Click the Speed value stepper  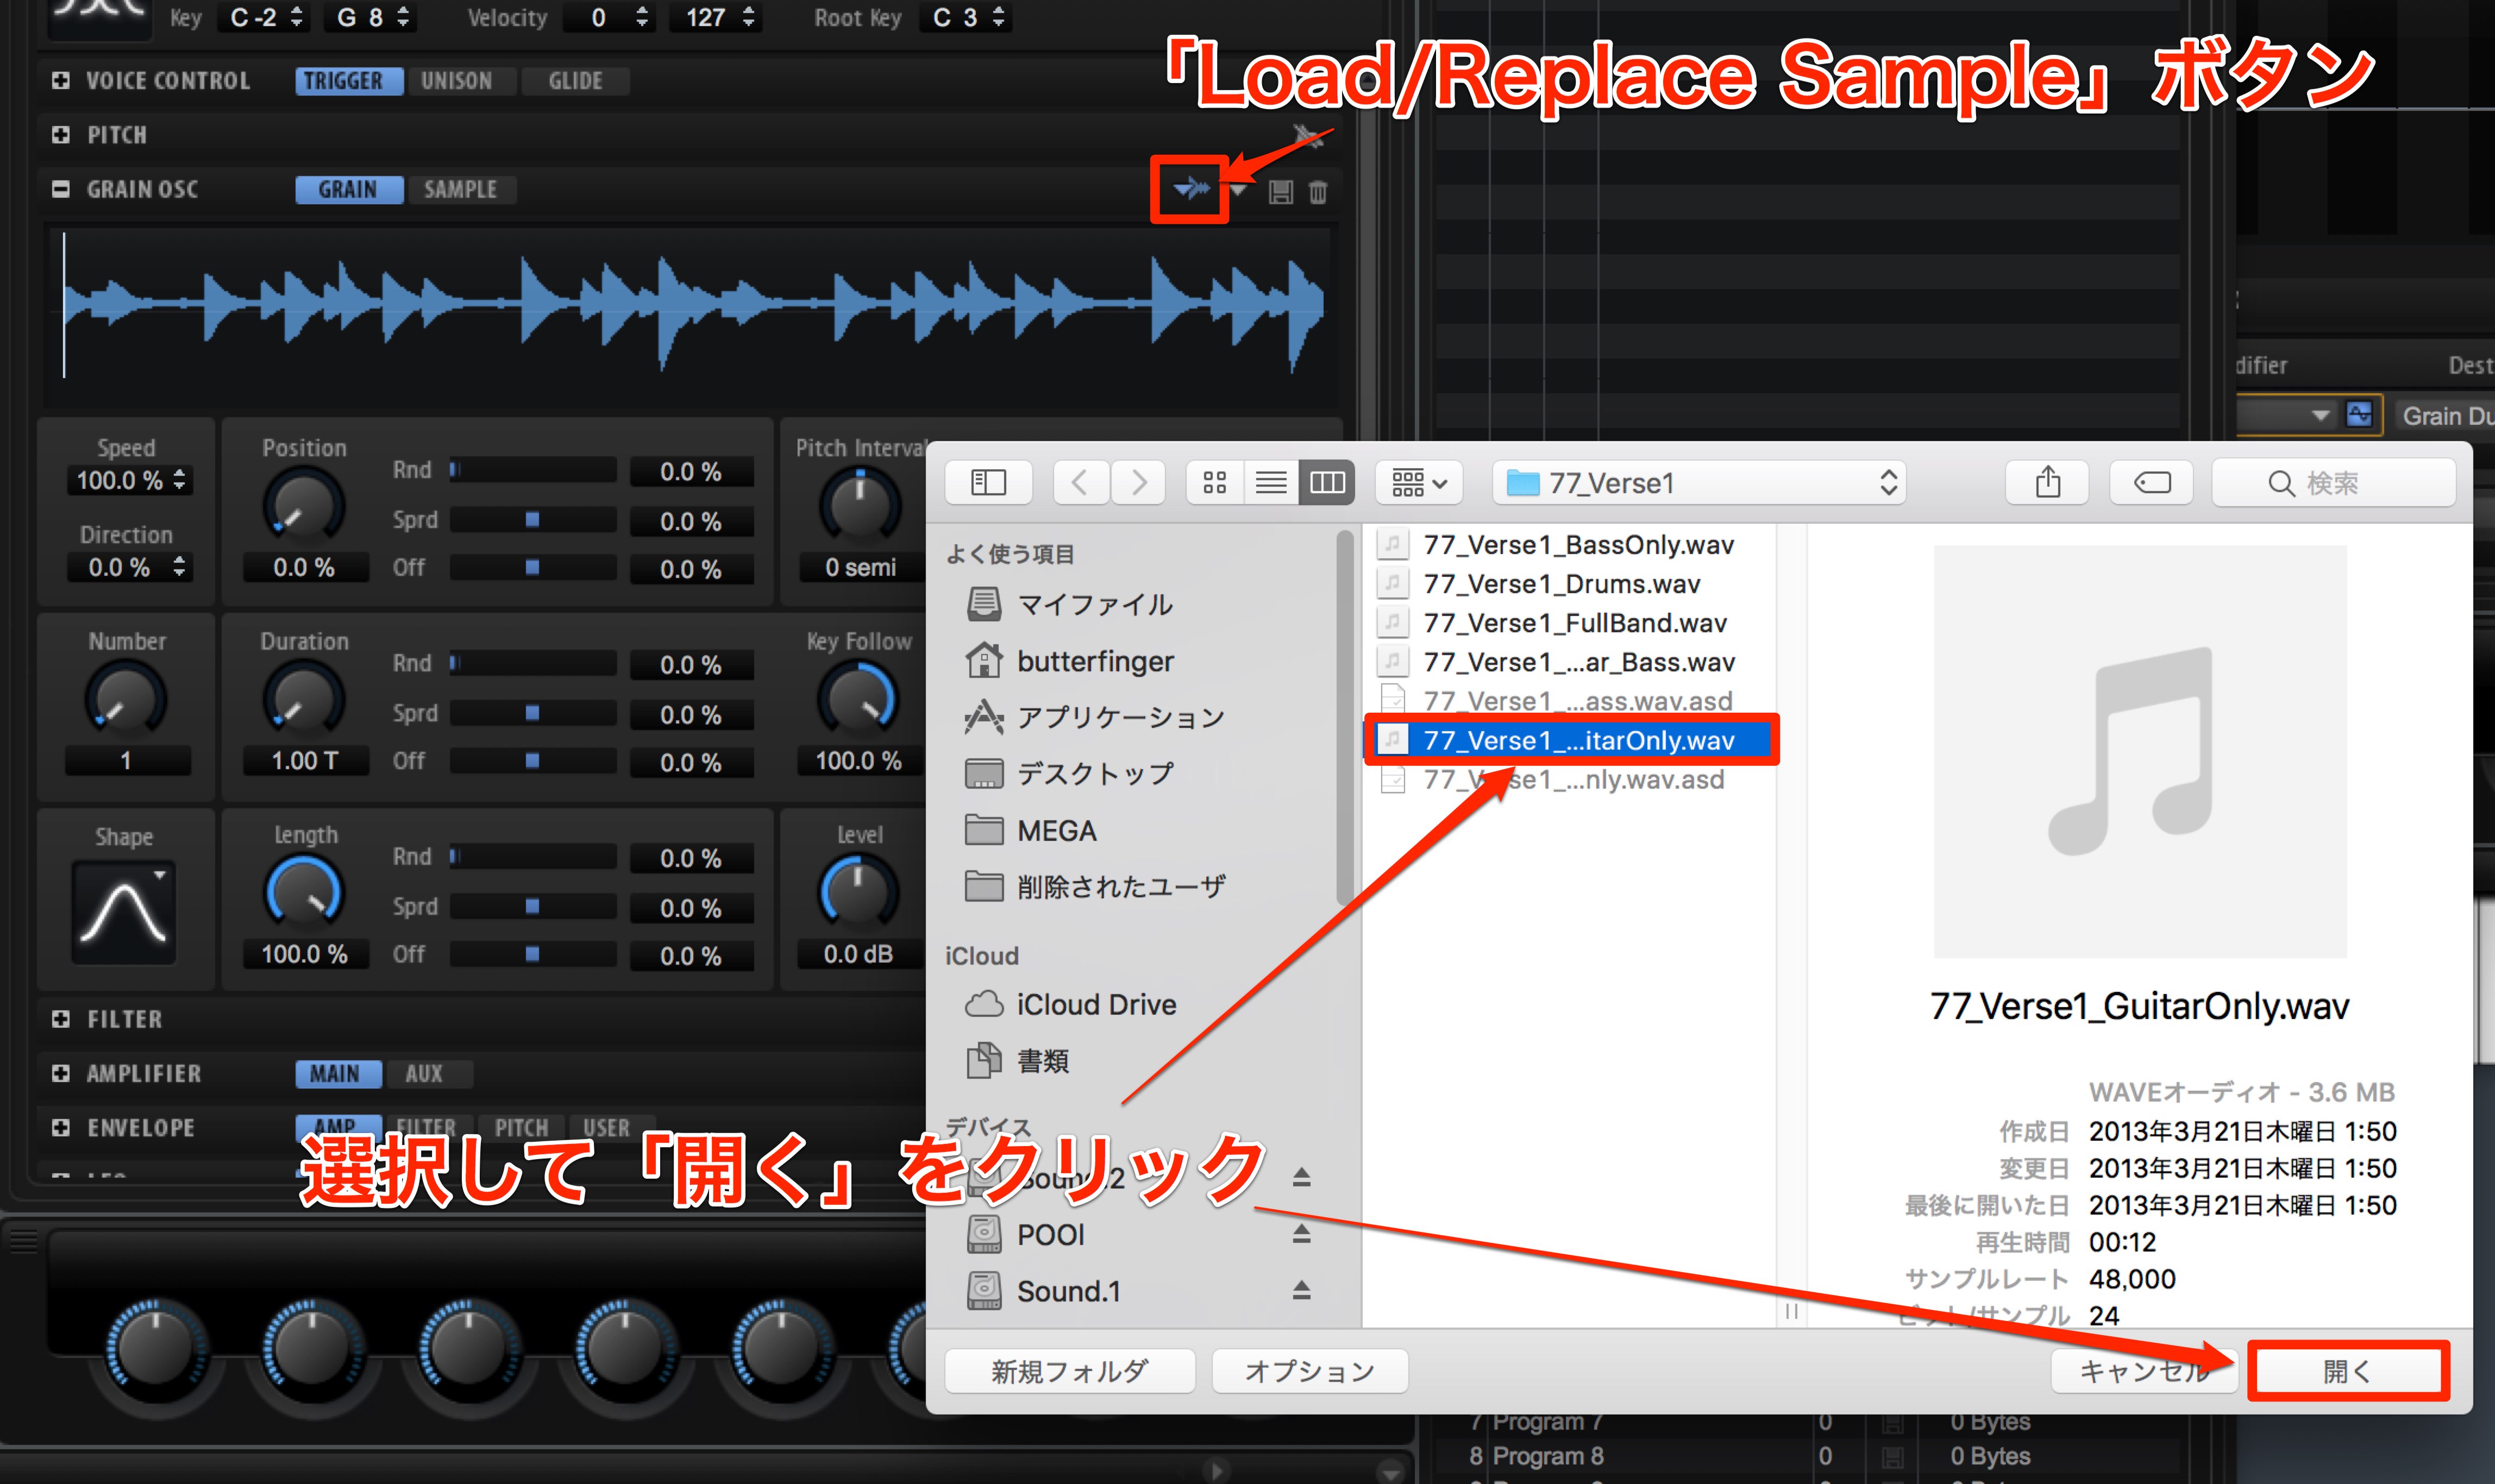179,480
